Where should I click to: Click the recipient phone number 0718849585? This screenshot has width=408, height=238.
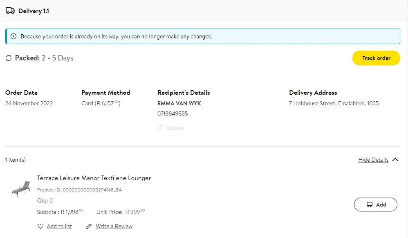click(x=173, y=113)
